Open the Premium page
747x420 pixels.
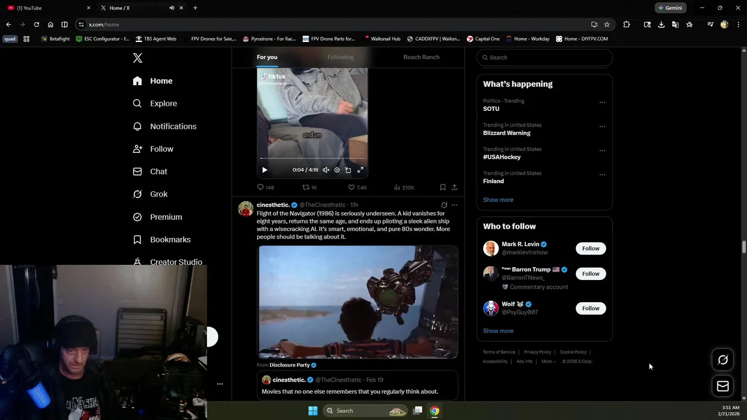point(158,217)
